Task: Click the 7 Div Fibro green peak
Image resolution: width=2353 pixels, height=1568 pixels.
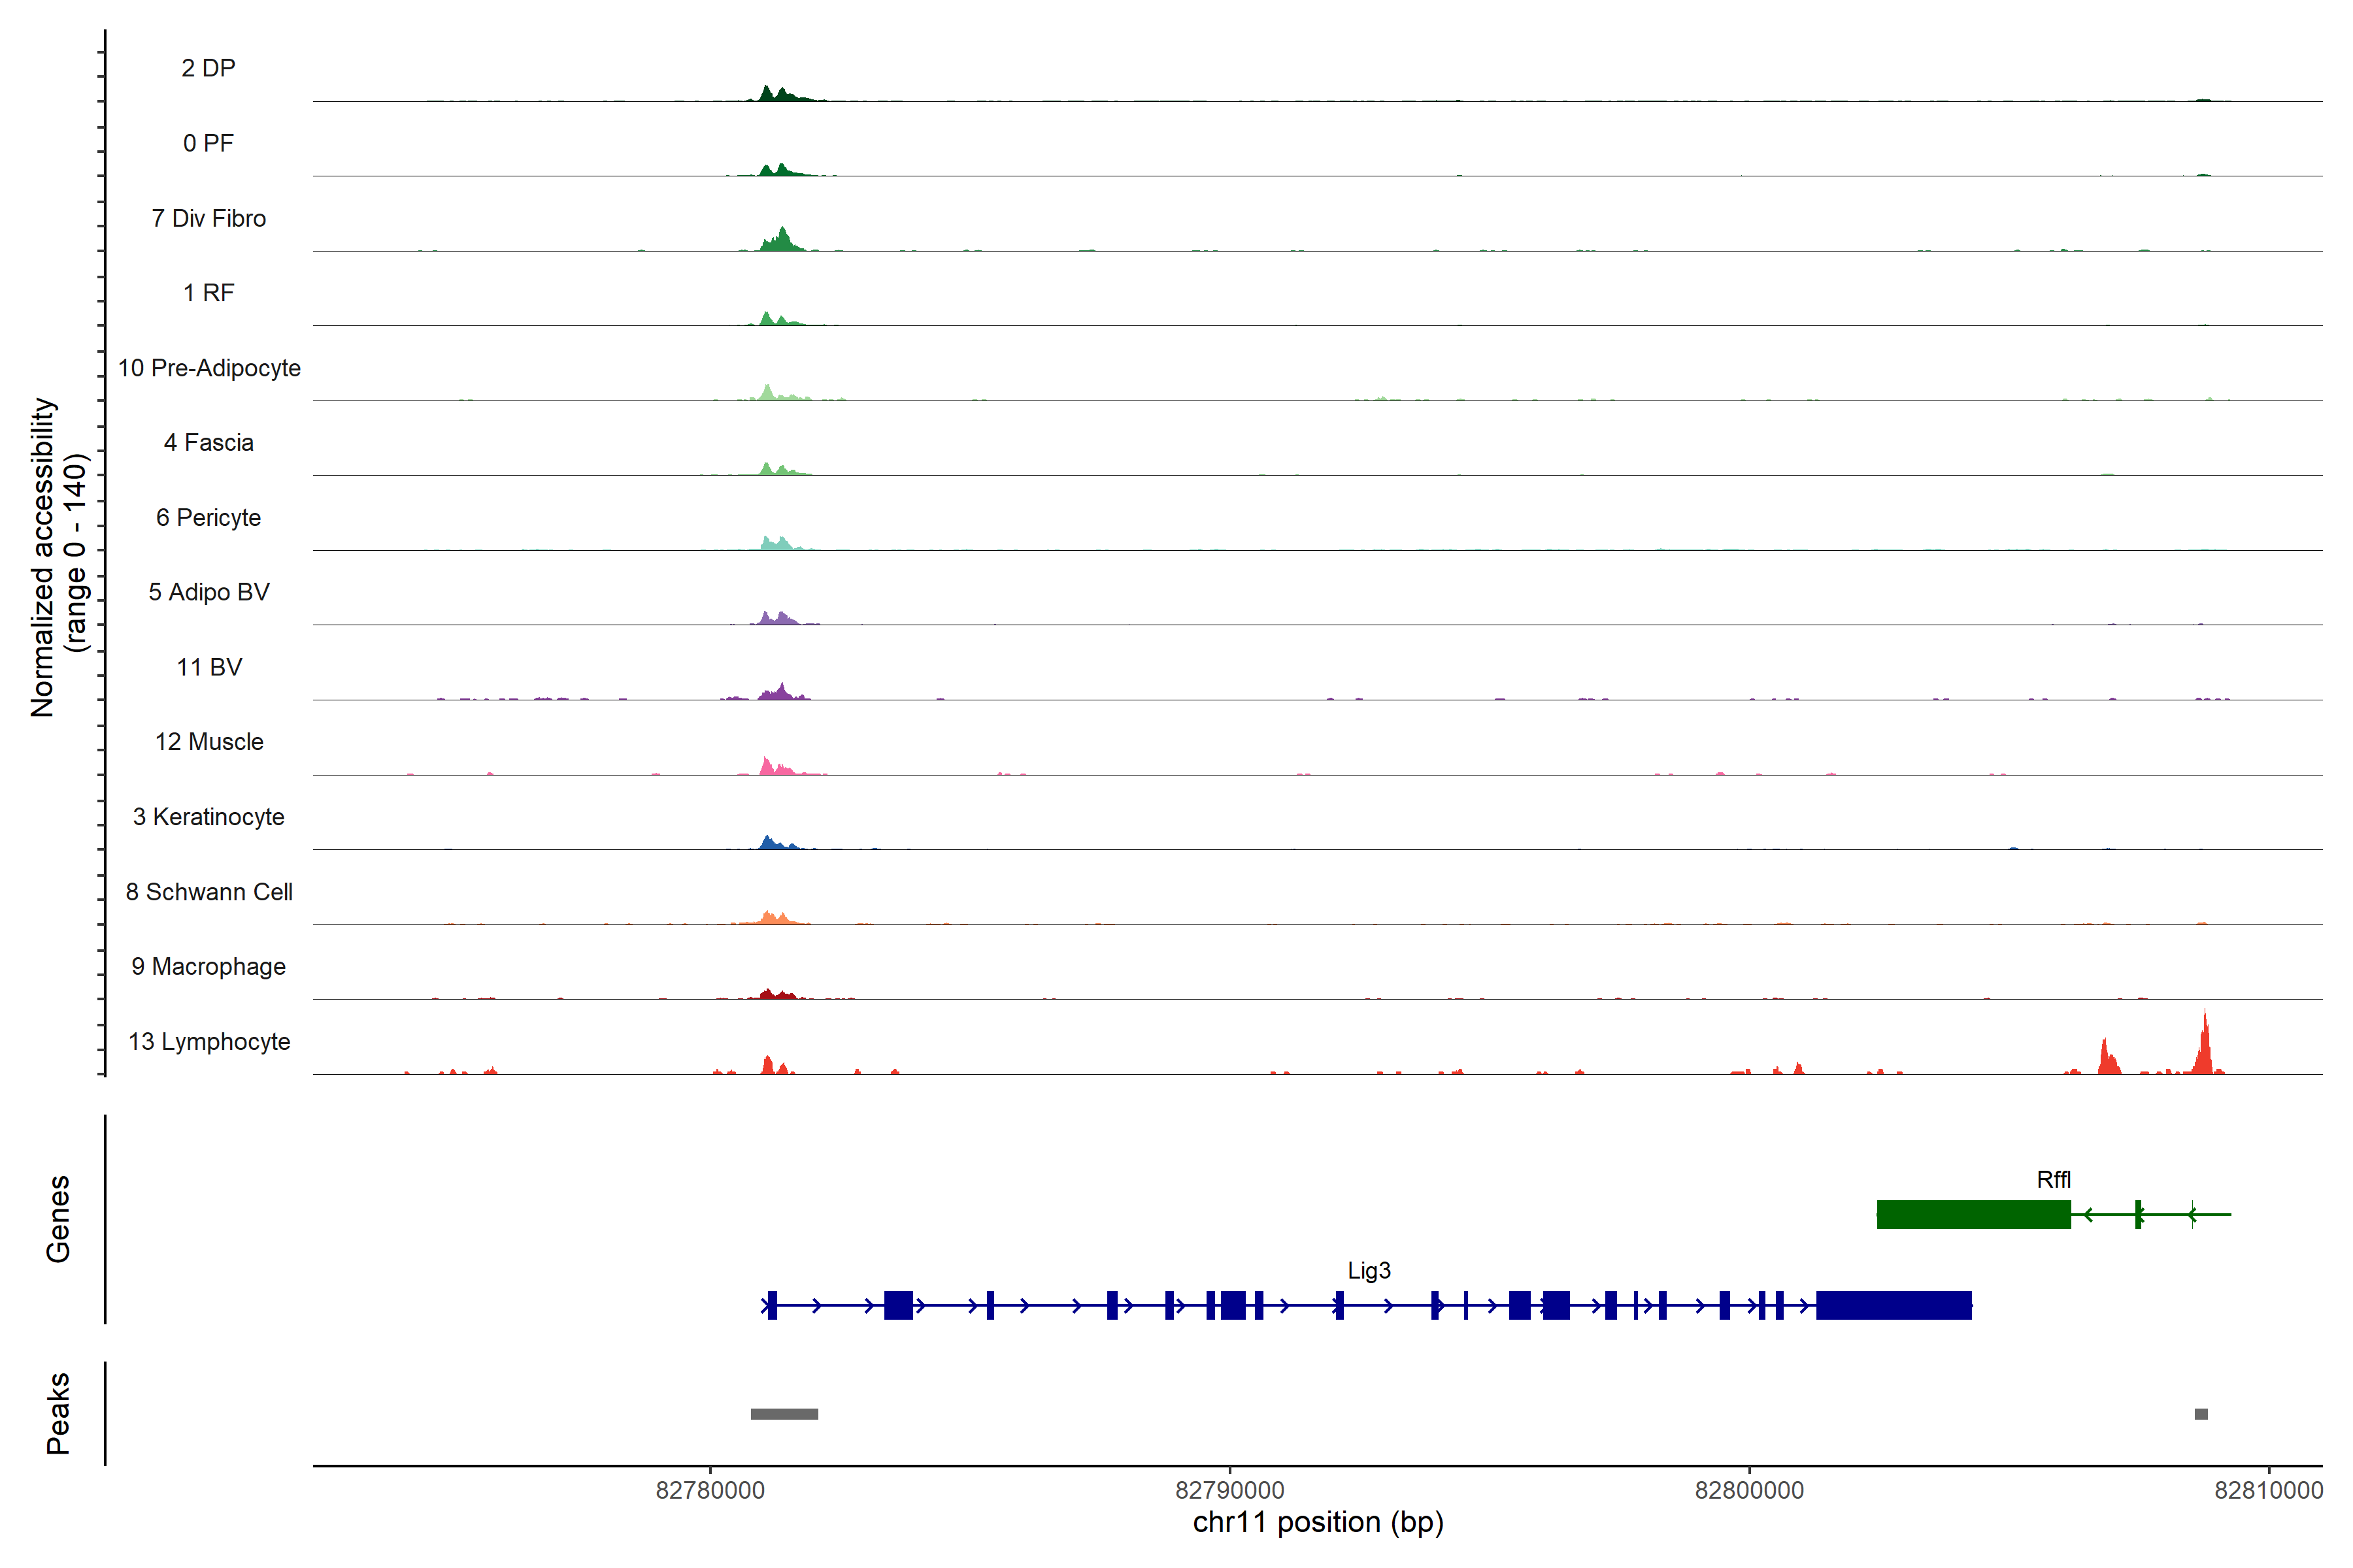Action: click(x=781, y=240)
